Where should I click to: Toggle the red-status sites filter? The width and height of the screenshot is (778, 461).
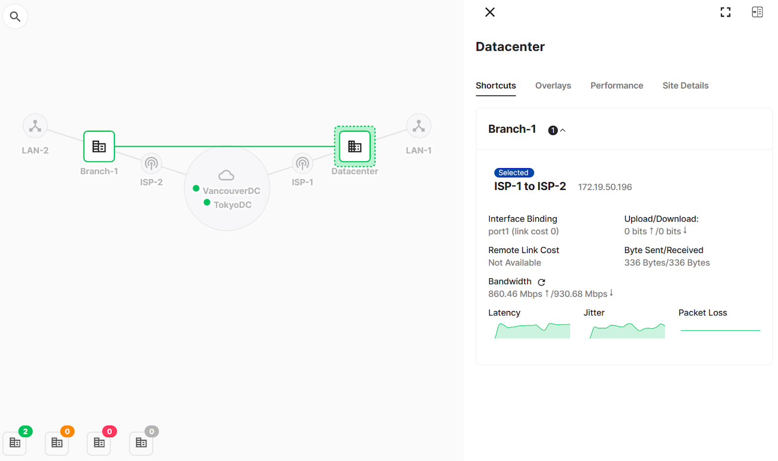(x=99, y=443)
